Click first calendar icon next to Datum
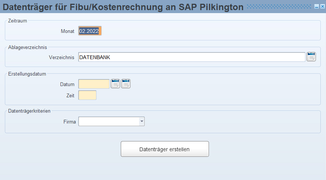Screen dimensions: 326x180 tap(116, 84)
